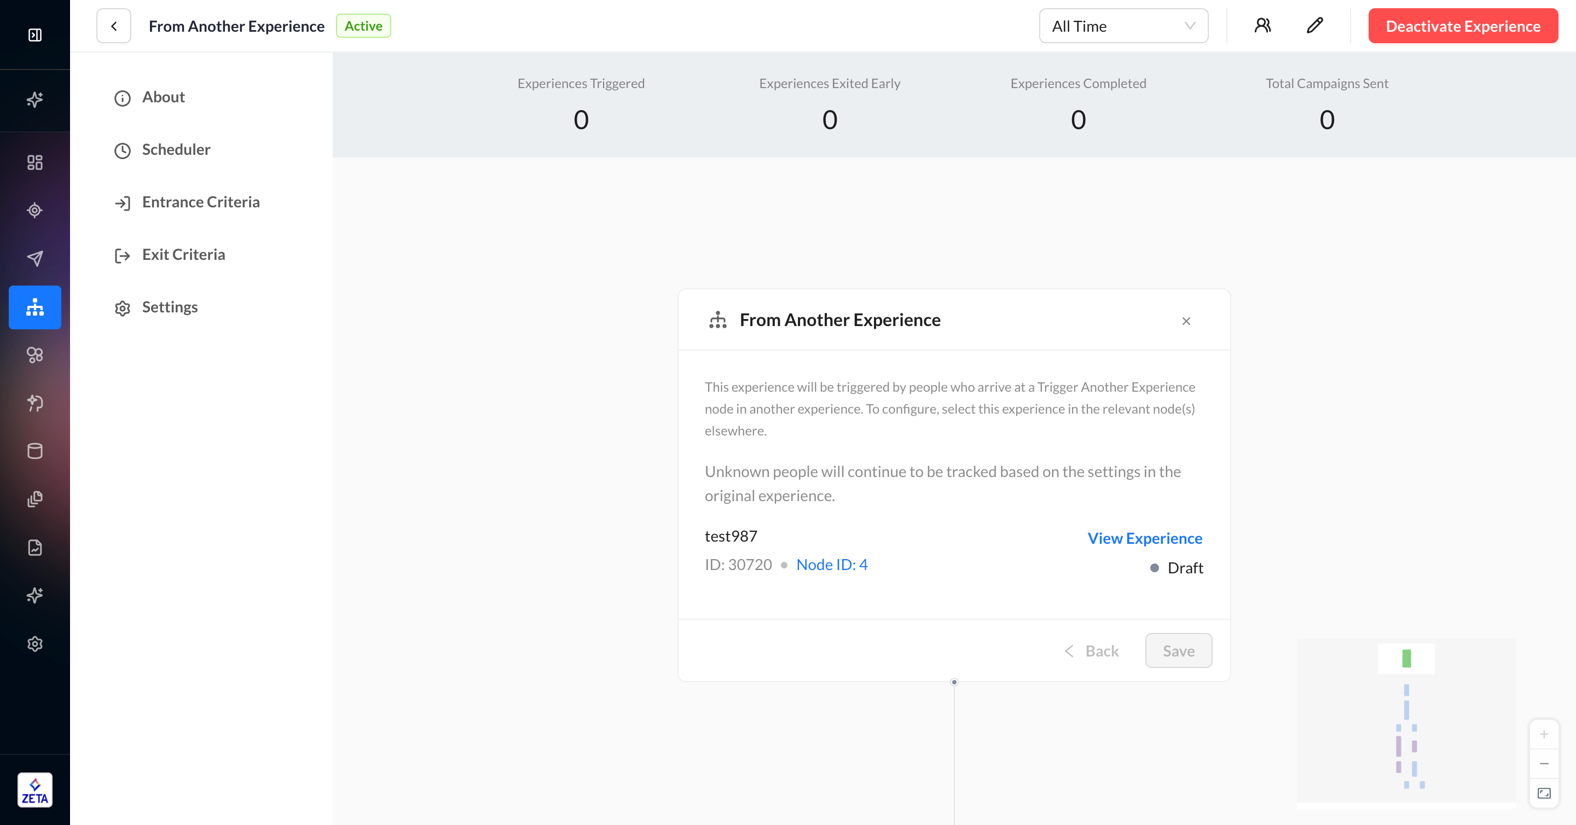Click the paper plane campaigns icon
Viewport: 1576px width, 825px height.
(x=35, y=258)
